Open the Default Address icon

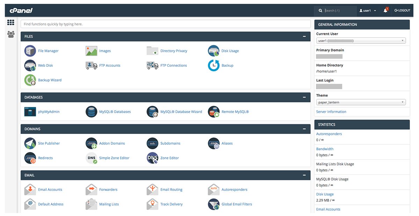[30, 204]
